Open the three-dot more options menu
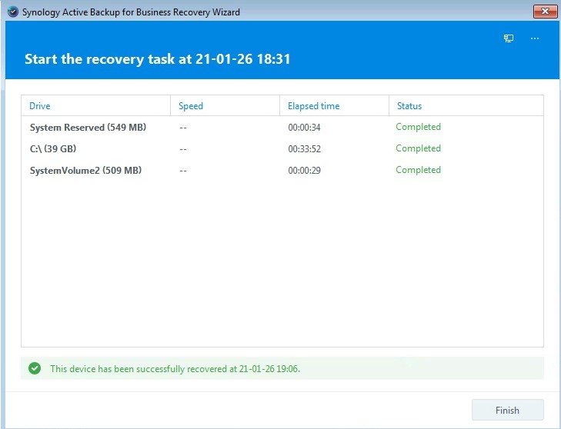 point(535,38)
